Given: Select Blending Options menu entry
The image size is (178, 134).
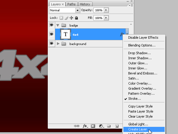Looking at the screenshot, I should click(142, 45).
